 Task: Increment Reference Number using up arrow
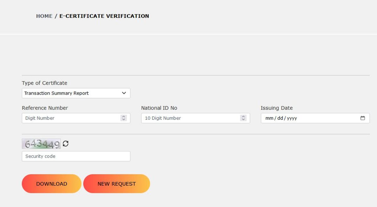(x=124, y=117)
